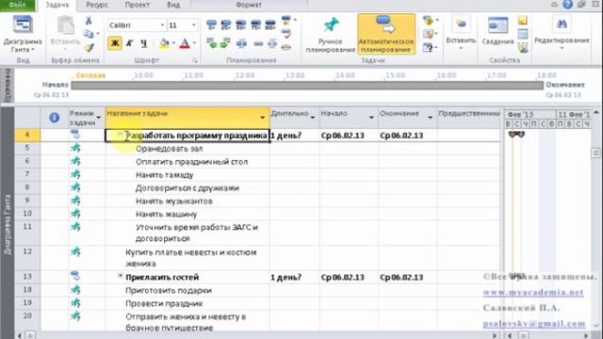
Task: Switch to the Ресурс tab
Action: [97, 5]
